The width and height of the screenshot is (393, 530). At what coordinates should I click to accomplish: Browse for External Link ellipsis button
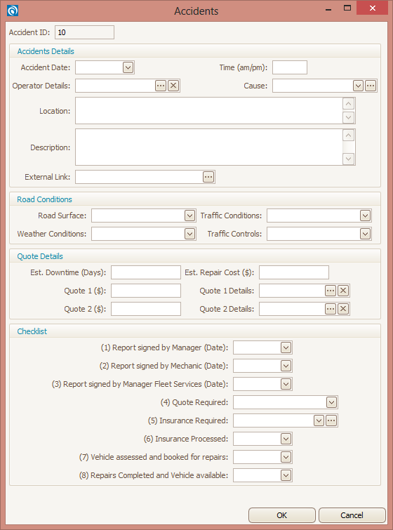pyautogui.click(x=208, y=177)
